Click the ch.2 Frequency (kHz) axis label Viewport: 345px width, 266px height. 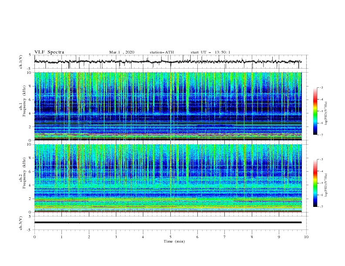[x=23, y=173]
